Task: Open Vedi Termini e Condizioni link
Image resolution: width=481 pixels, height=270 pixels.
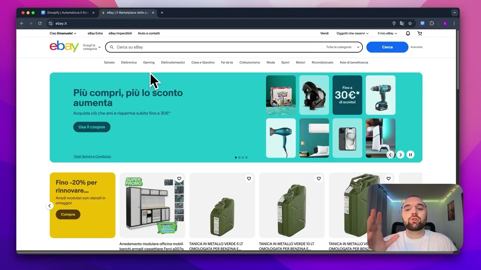Action: tap(92, 156)
